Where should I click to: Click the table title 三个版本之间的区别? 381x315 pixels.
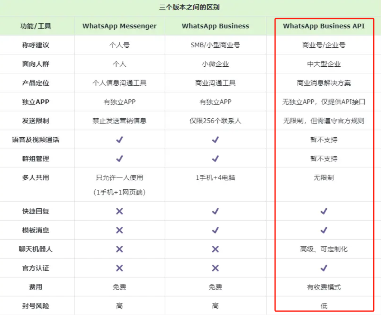[189, 7]
